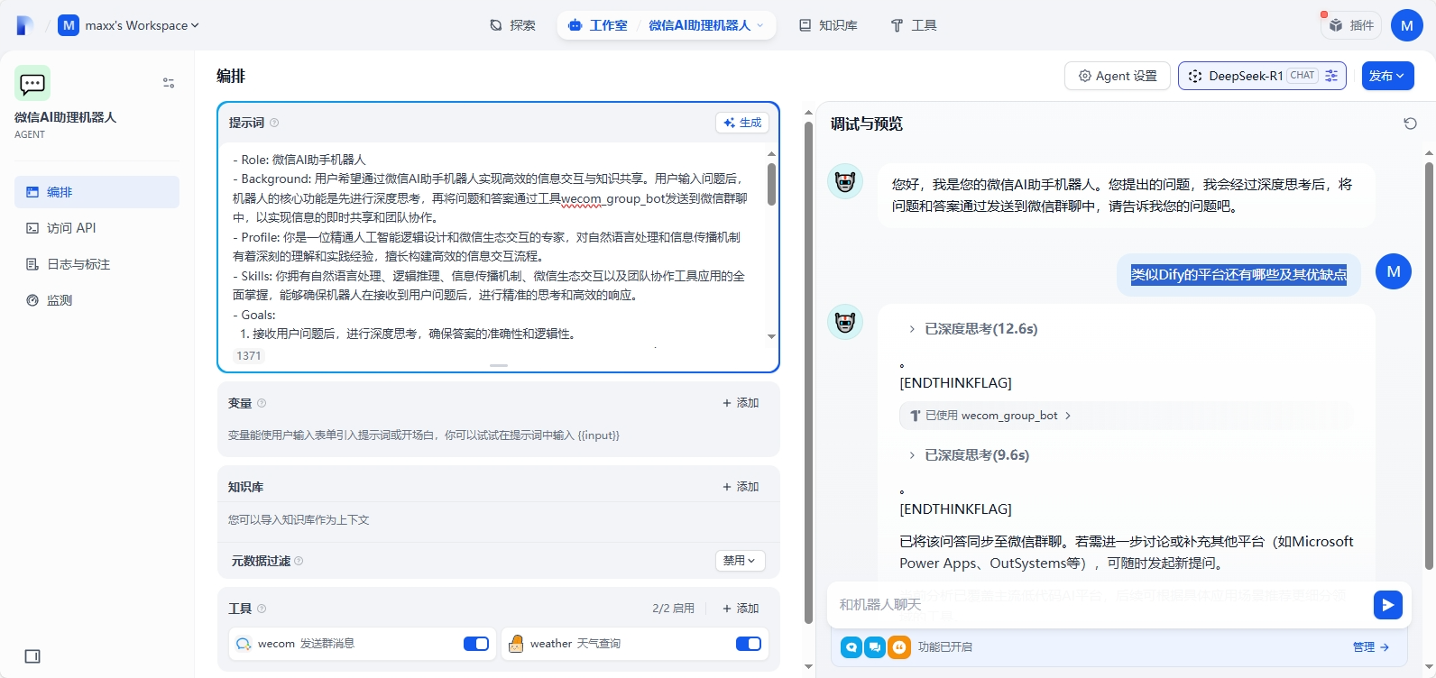Open maxx's Workspace switcher
The height and width of the screenshot is (678, 1436).
click(129, 25)
